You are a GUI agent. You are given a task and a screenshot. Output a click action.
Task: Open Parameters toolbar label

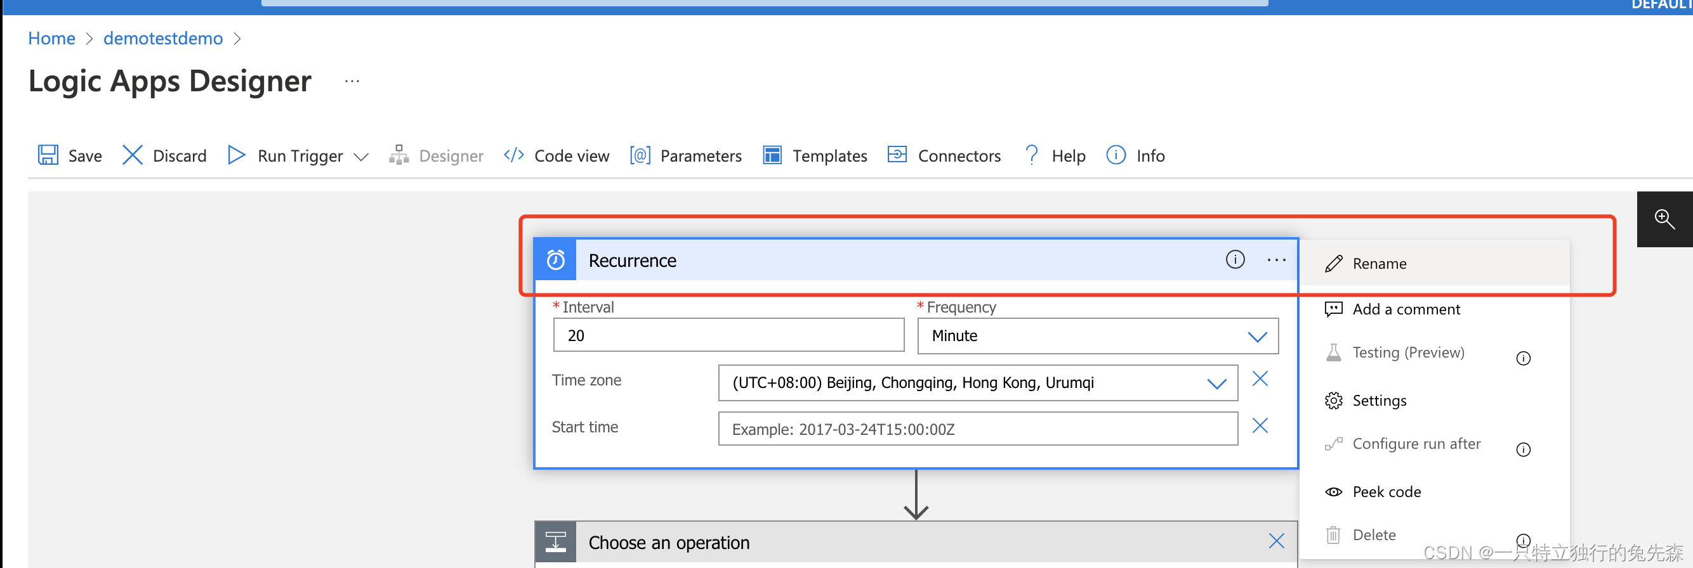point(701,155)
